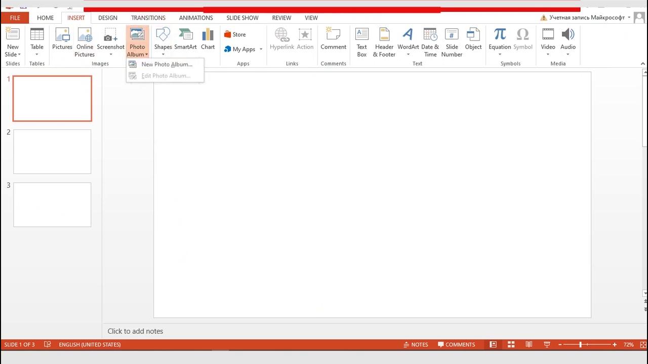Click the 72% zoom level
The width and height of the screenshot is (648, 364).
[629, 344]
